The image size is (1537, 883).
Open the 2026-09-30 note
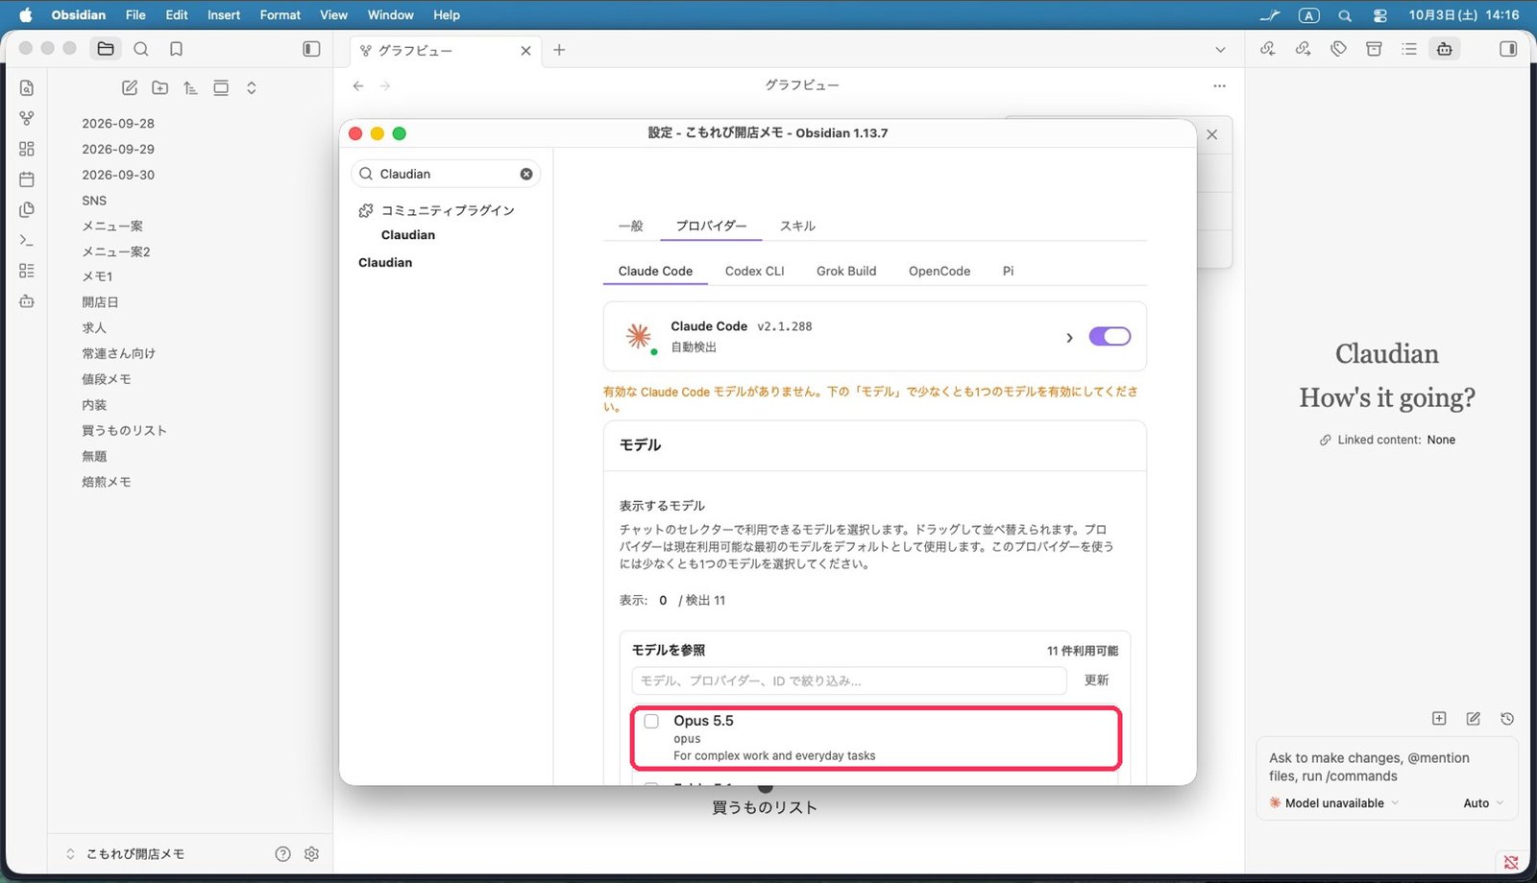pyautogui.click(x=118, y=176)
